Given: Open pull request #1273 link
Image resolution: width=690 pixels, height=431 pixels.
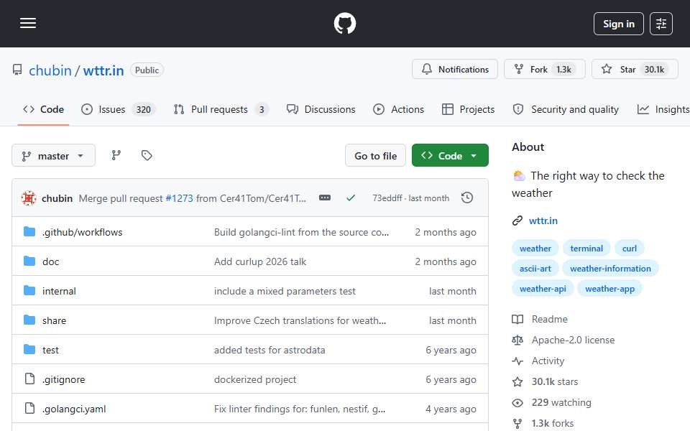Looking at the screenshot, I should coord(179,198).
